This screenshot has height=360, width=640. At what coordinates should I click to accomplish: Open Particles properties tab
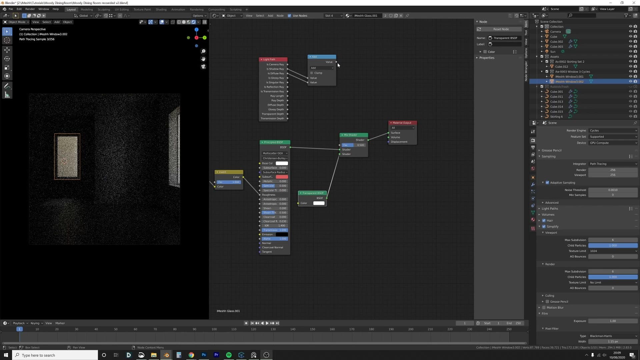tap(533, 192)
